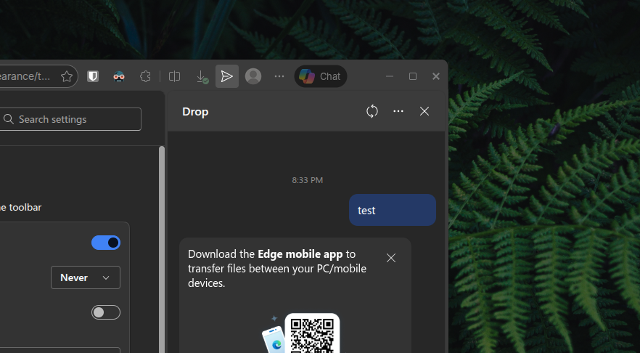640x353 pixels.
Task: Dismiss the Edge mobile app banner
Action: coord(391,258)
